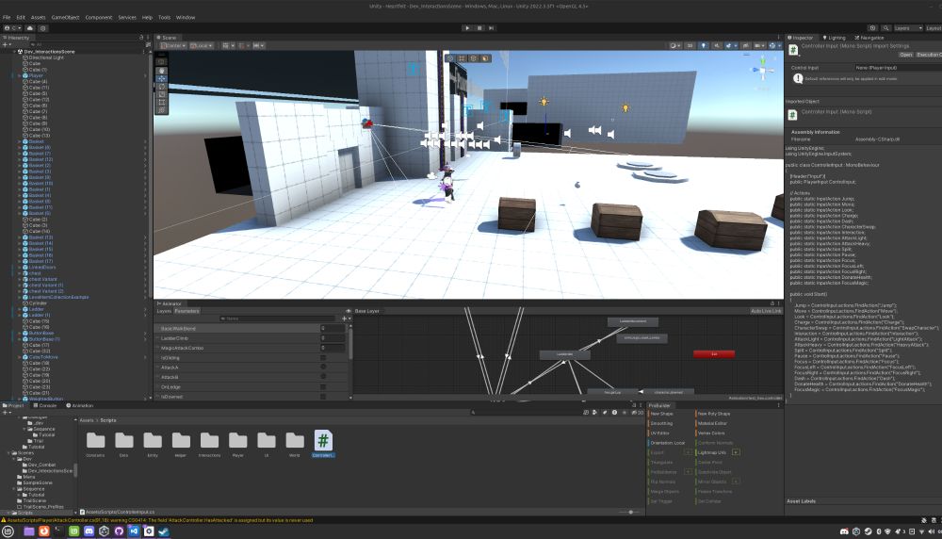Select the red Exit state node
This screenshot has height=539, width=942.
(714, 354)
